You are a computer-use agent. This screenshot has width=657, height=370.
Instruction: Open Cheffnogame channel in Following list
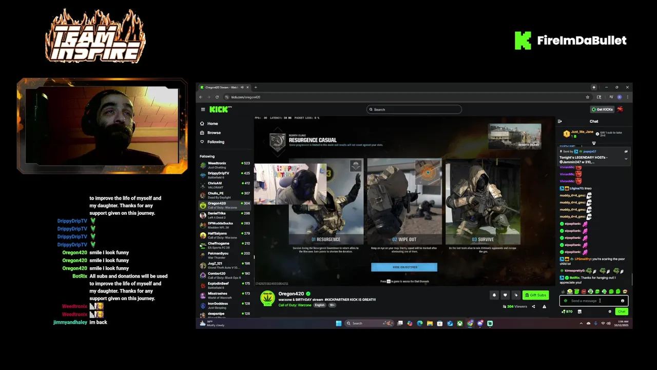(x=225, y=245)
